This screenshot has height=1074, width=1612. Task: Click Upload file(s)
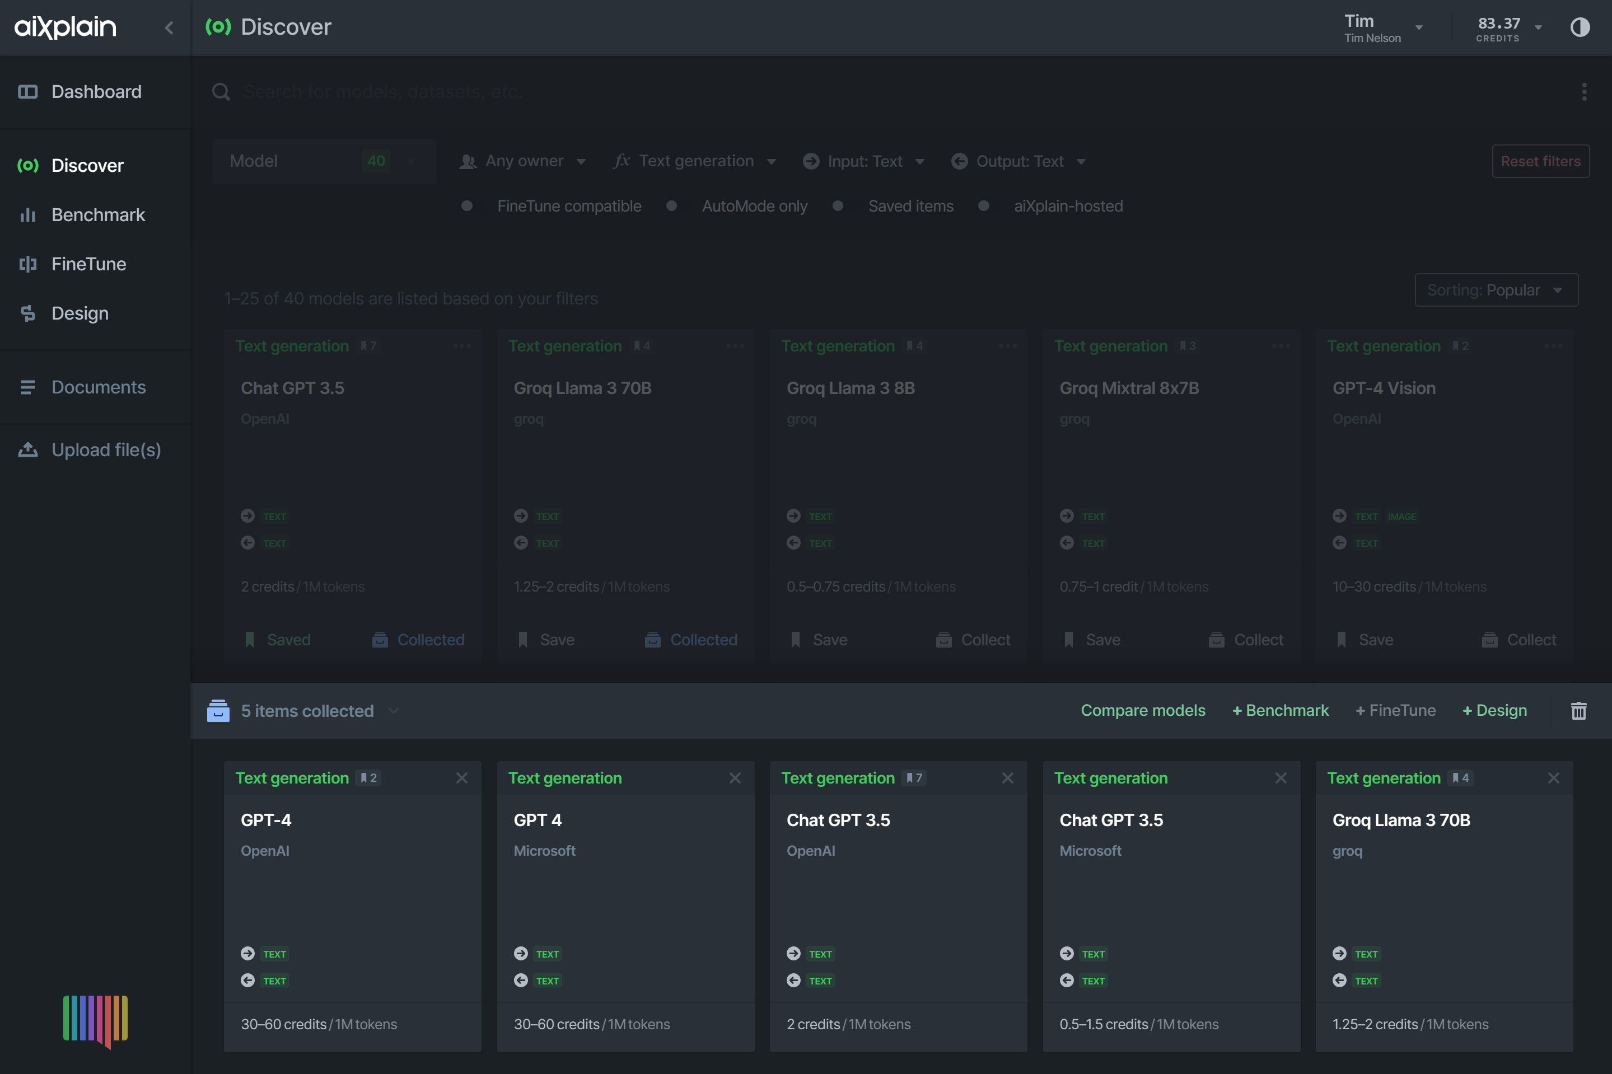[95, 449]
